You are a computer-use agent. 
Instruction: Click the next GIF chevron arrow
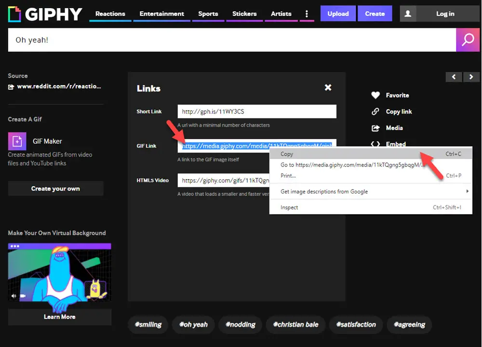[471, 77]
